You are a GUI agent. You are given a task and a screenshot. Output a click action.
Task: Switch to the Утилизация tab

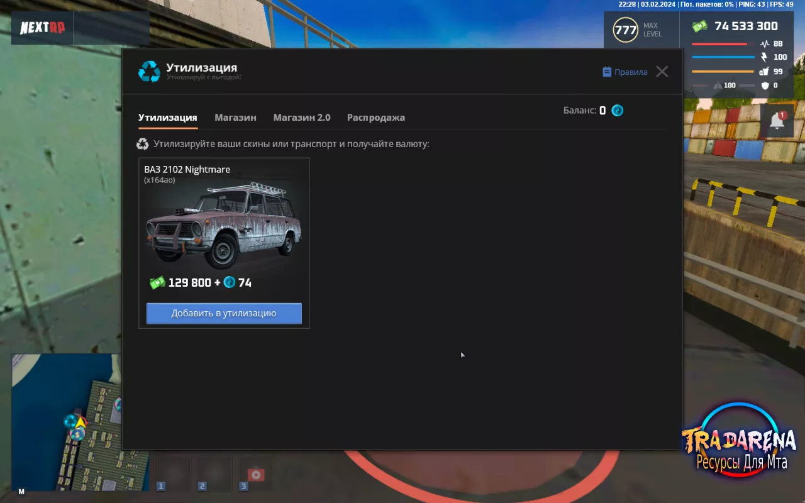(167, 118)
